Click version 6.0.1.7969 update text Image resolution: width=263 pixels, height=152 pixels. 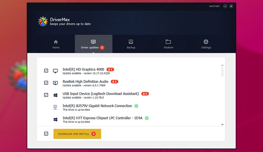[x=84, y=85]
